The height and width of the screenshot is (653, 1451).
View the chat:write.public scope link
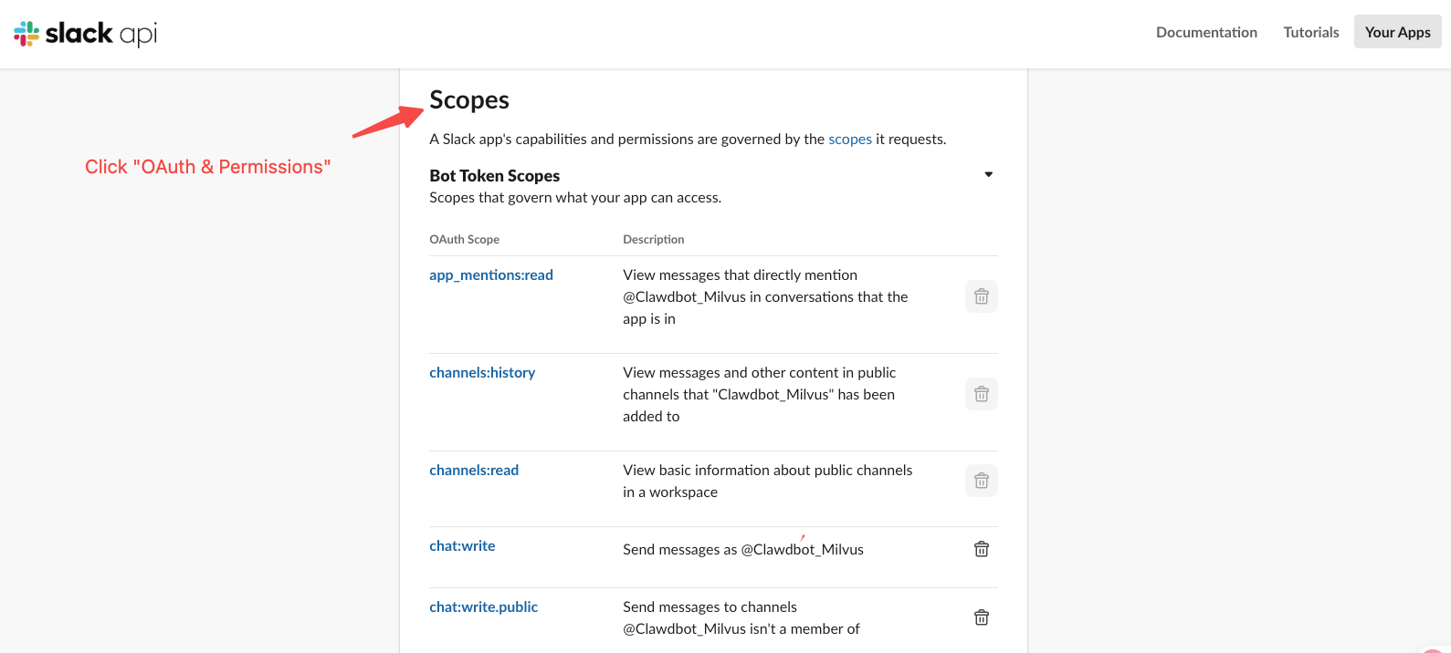pos(483,607)
